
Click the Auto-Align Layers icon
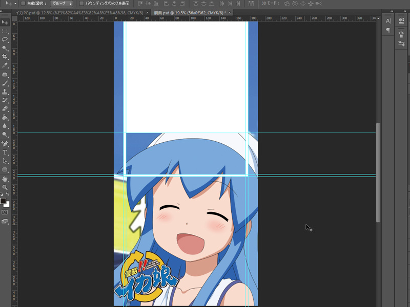pos(251,4)
